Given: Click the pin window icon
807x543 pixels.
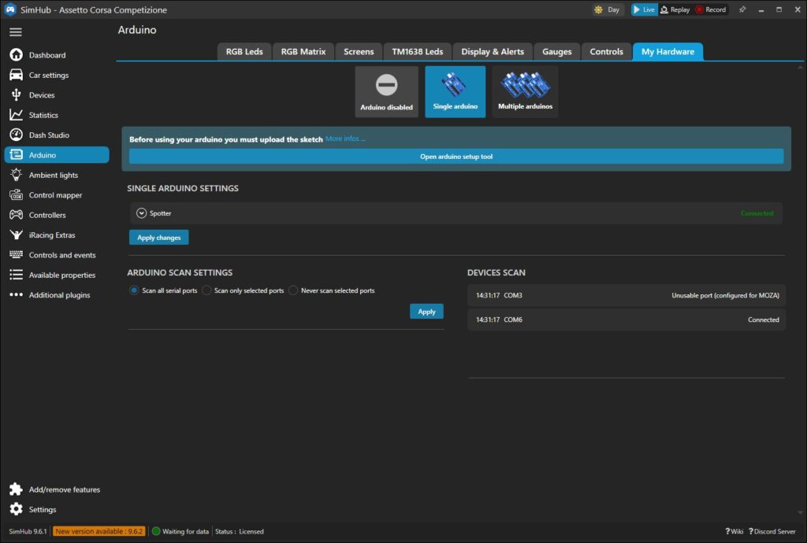Looking at the screenshot, I should 742,9.
